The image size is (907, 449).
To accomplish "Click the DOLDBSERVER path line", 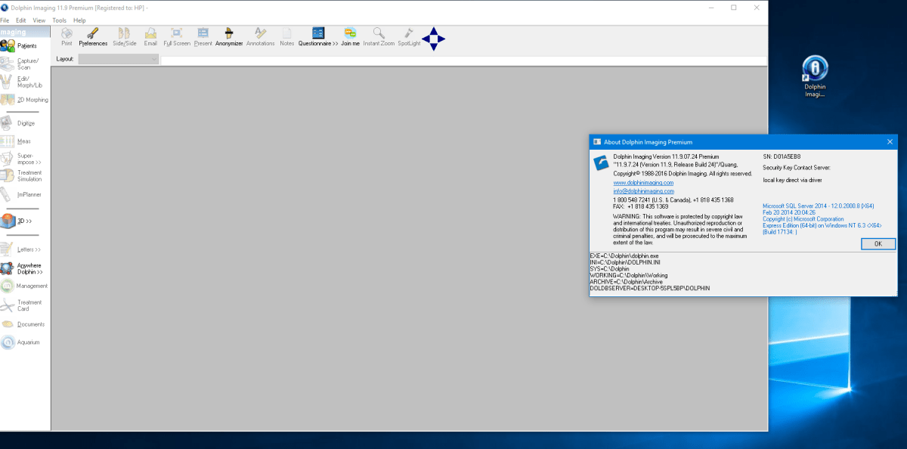I will pyautogui.click(x=650, y=289).
